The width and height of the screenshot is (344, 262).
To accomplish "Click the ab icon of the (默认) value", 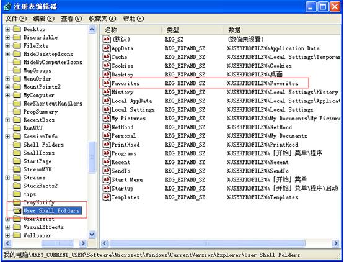I will [x=107, y=39].
